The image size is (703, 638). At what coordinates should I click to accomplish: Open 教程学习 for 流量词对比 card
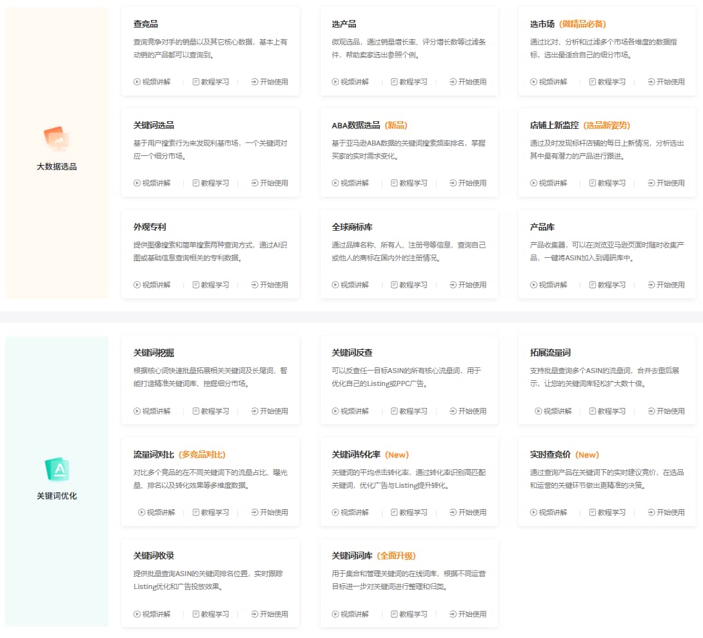click(x=211, y=512)
